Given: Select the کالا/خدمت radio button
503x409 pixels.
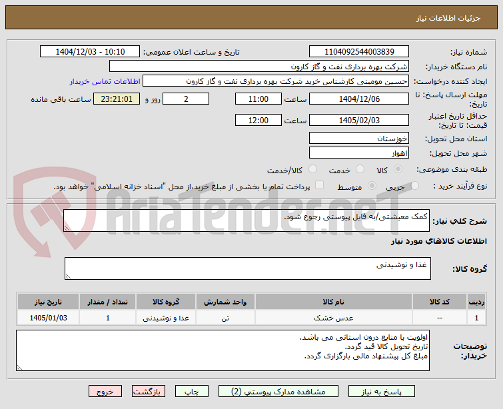Looking at the screenshot, I should (312, 169).
